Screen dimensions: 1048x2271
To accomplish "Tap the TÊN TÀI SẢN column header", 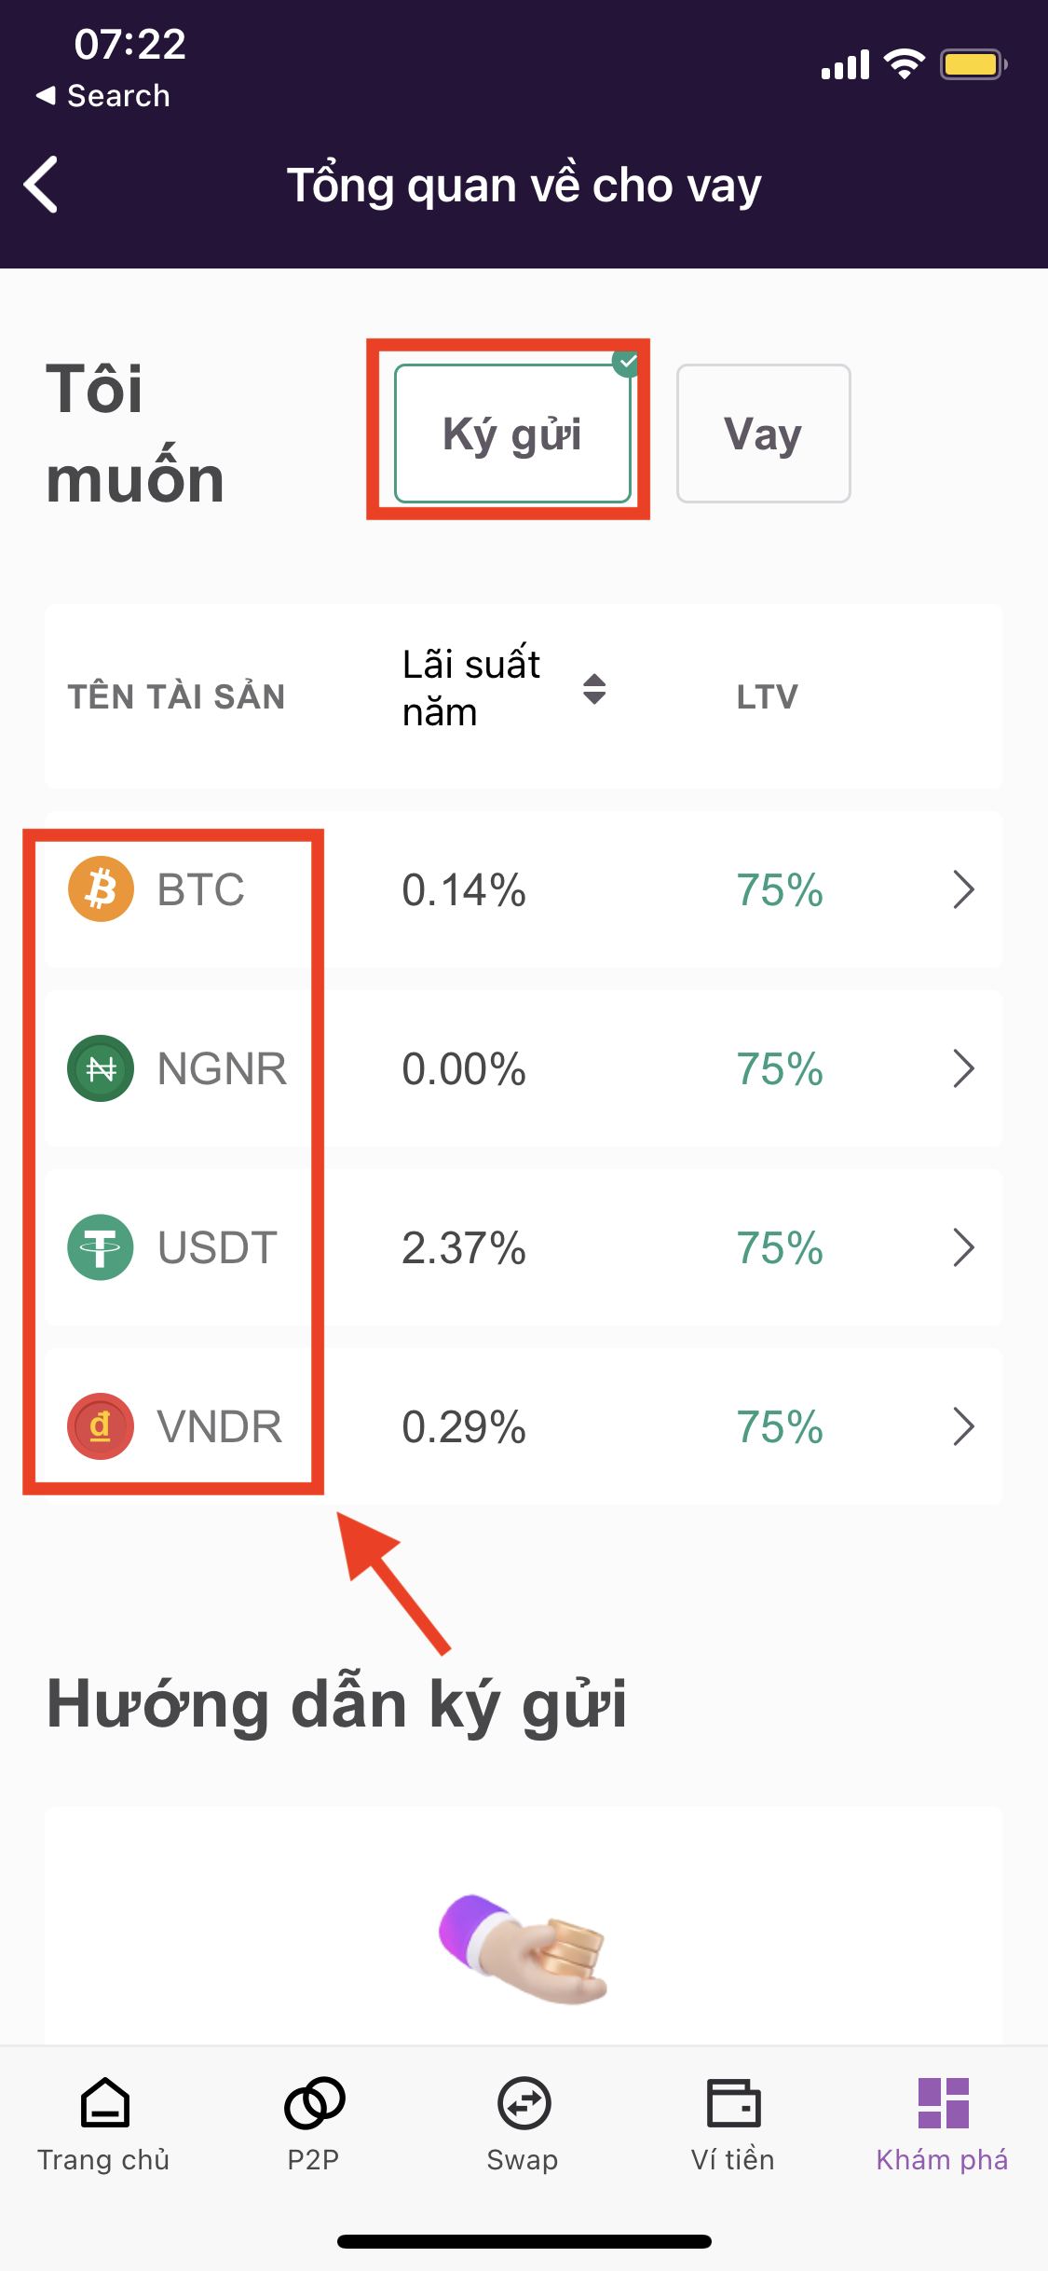I will 176,696.
